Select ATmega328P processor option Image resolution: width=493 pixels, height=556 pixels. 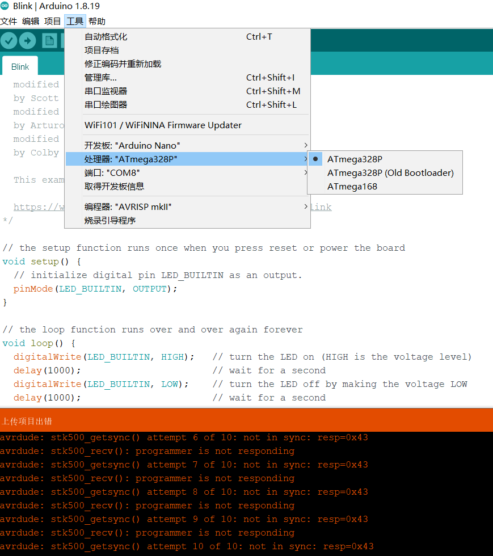(x=385, y=159)
